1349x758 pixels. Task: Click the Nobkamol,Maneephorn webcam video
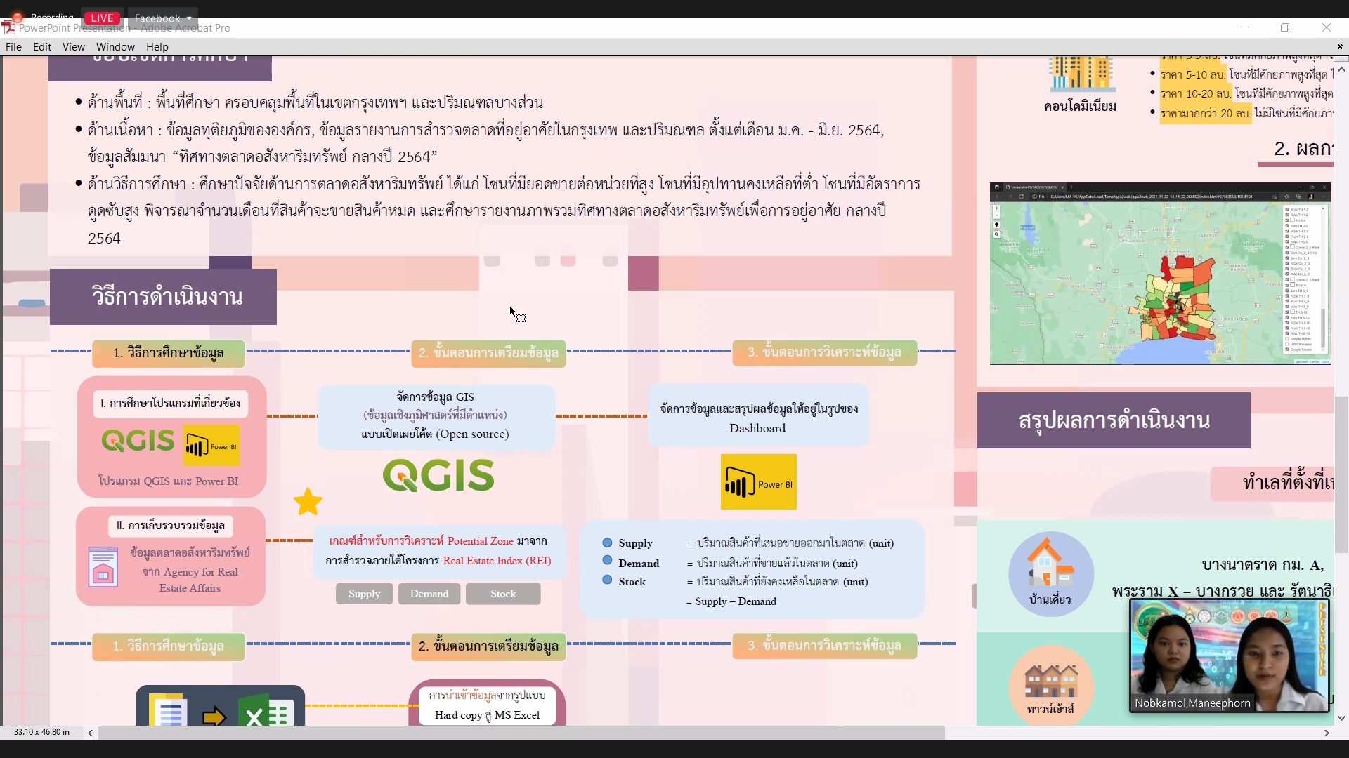(x=1230, y=656)
